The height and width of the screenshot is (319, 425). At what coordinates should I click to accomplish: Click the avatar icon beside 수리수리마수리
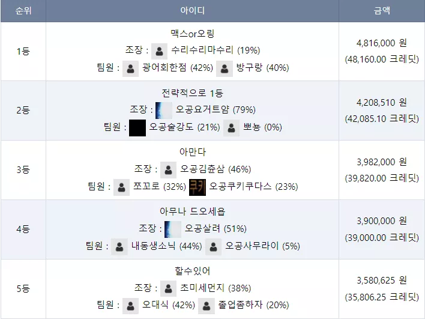(160, 51)
